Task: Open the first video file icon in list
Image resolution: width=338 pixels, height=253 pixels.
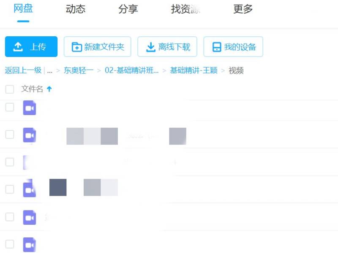Action: 29,108
